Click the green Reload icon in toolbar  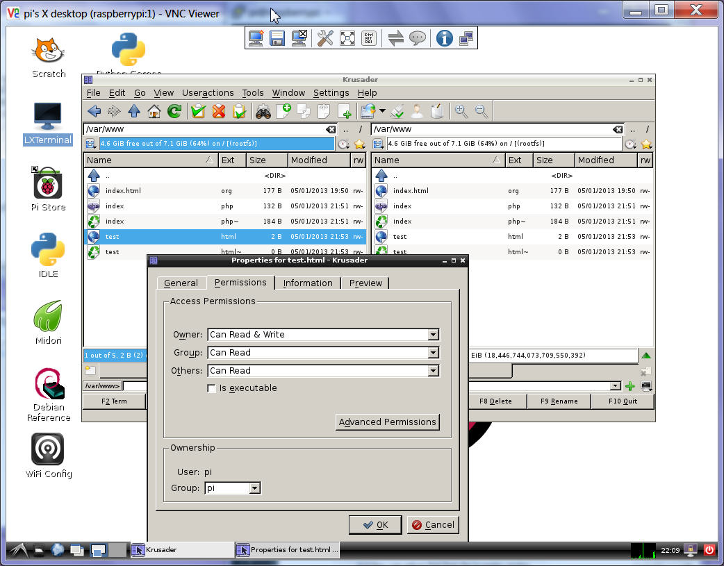174,111
